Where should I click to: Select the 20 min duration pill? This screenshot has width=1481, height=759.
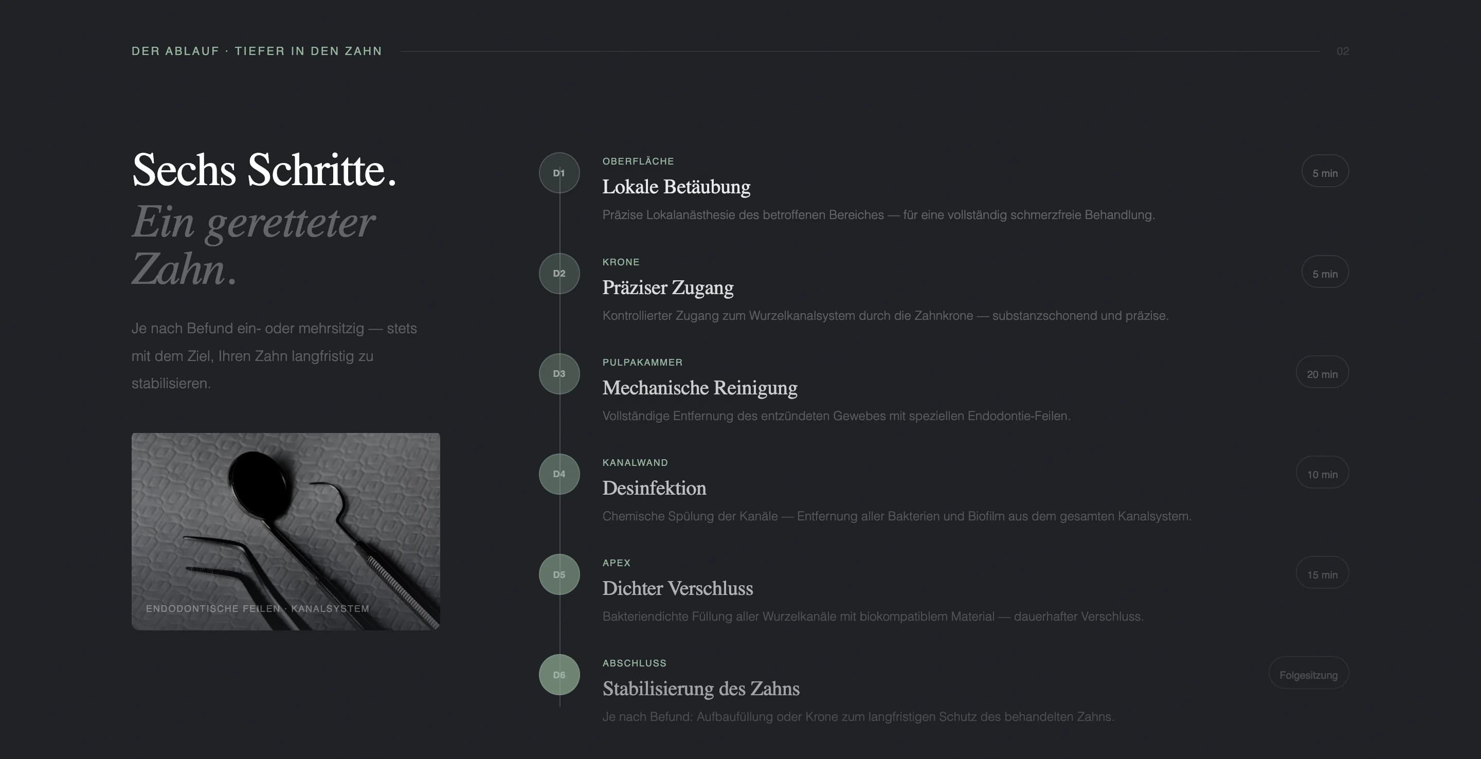click(1322, 373)
